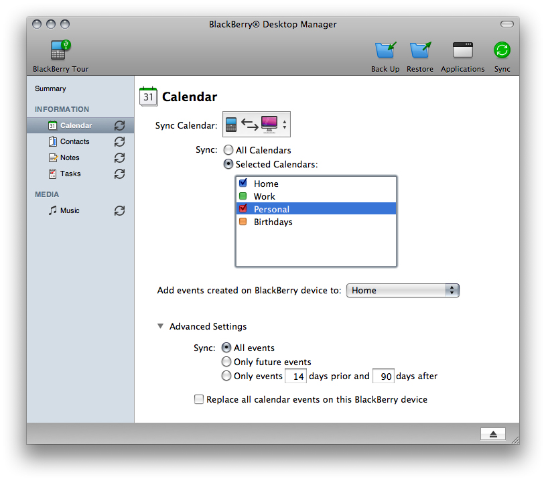The height and width of the screenshot is (481, 546).
Task: Open the Home calendar destination dropdown
Action: [x=402, y=290]
